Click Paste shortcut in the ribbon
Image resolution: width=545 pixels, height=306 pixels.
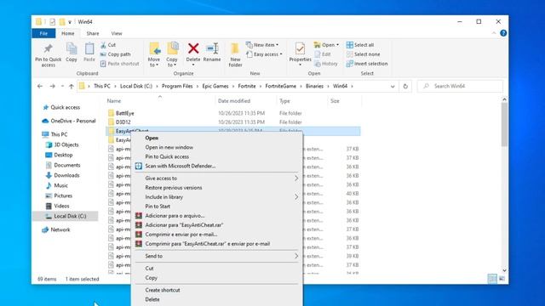(x=119, y=64)
